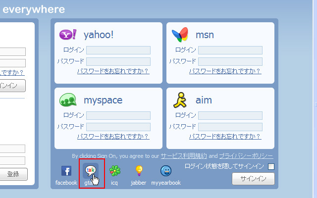Select the Google Talk network icon
Screen dimensions: 317x198
click(x=91, y=171)
